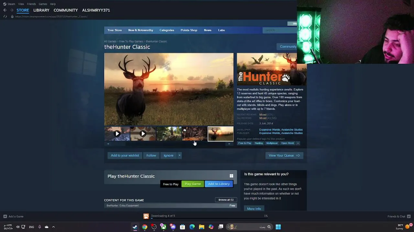This screenshot has width=414, height=232.
Task: Select the Hunting tag
Action: click(x=259, y=143)
